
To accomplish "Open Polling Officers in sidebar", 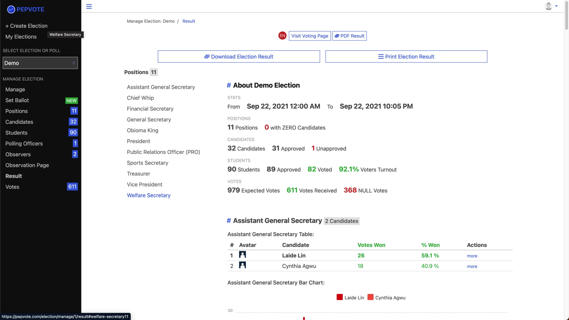I will pos(24,144).
